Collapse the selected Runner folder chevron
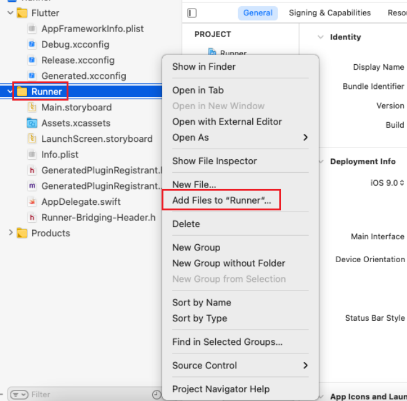 (x=10, y=91)
